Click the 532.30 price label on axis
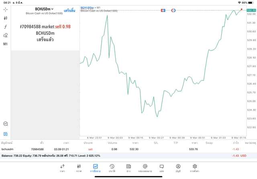The width and height of the screenshot is (257, 179). pos(251,10)
